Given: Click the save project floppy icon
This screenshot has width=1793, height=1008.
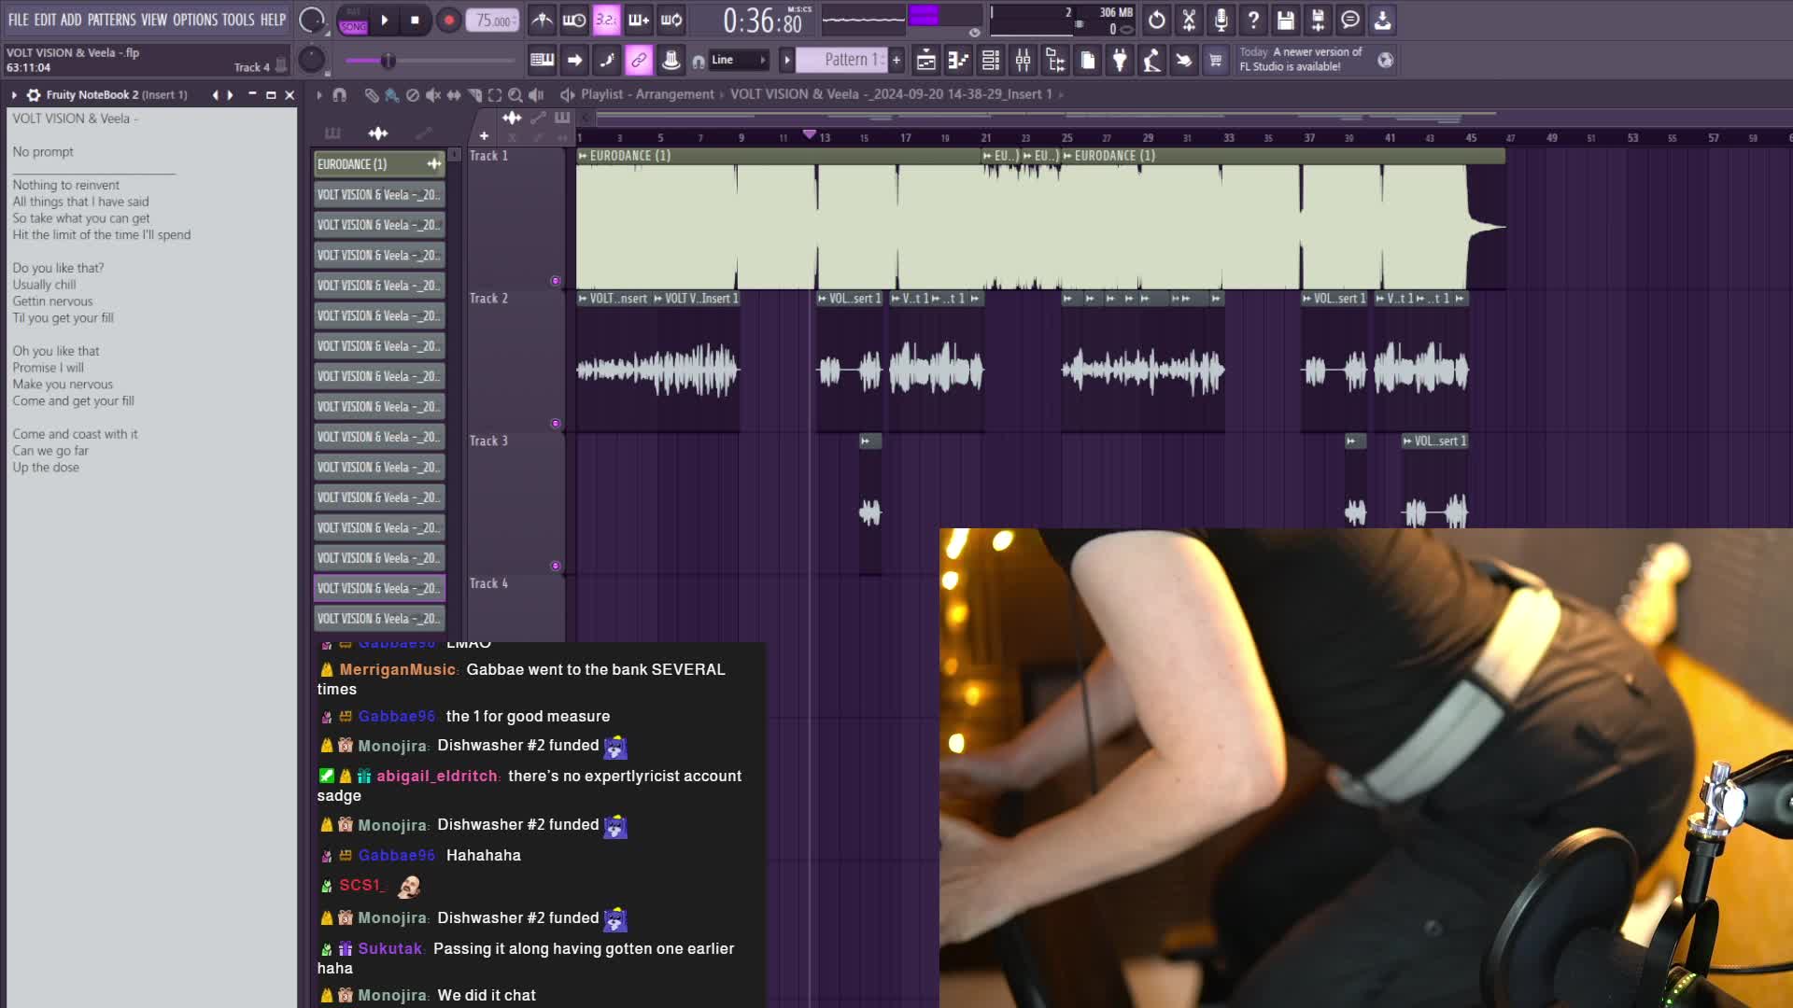Looking at the screenshot, I should pos(1286,20).
